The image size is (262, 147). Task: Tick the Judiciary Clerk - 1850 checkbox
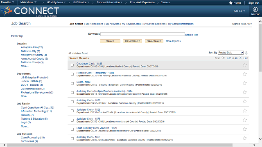pyautogui.click(x=72, y=102)
